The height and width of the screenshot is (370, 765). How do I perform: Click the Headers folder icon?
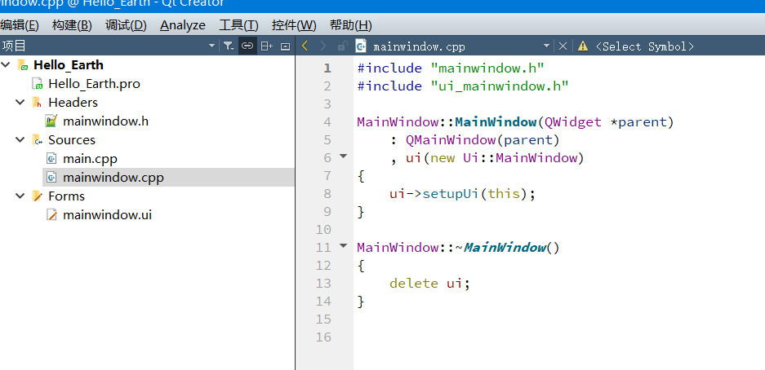(37, 102)
